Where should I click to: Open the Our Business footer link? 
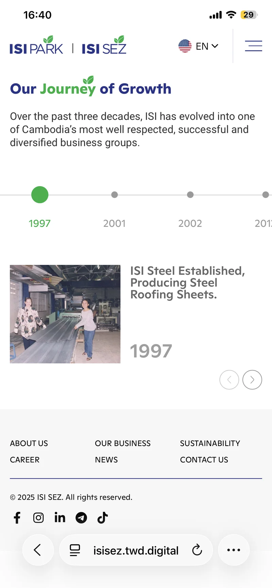(x=123, y=443)
